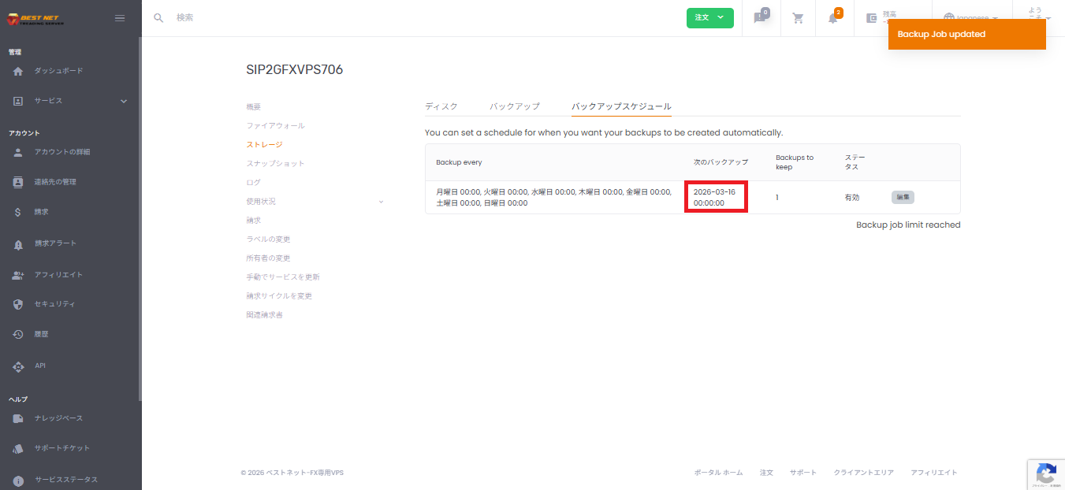The image size is (1065, 490).
Task: Open the knowledge base (ナレッジベース) icon
Action: pos(19,418)
